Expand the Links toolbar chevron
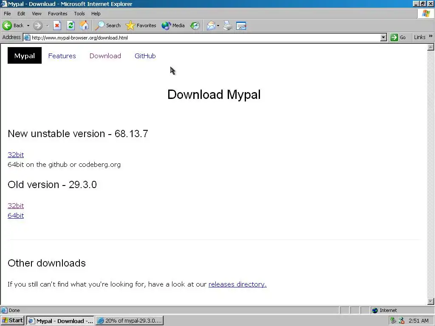The image size is (435, 326). 431,36
